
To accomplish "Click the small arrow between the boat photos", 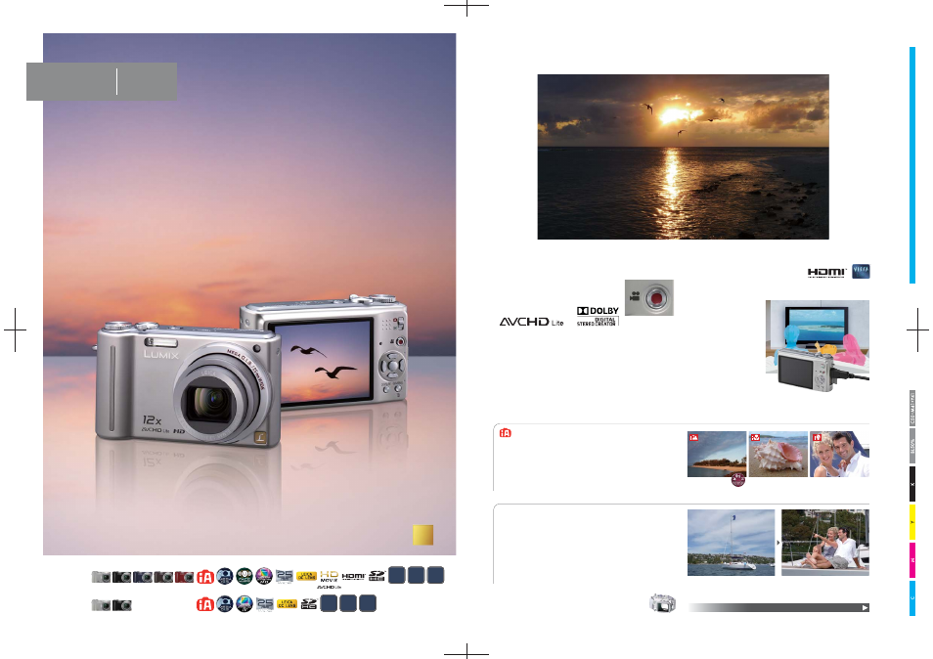I will [777, 543].
